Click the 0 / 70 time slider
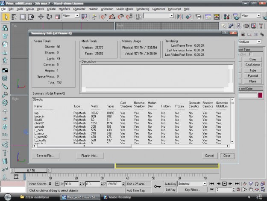 tap(31, 171)
